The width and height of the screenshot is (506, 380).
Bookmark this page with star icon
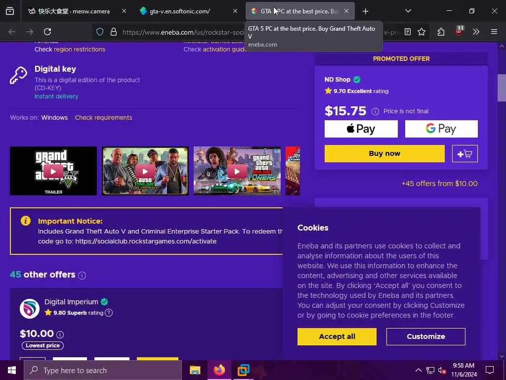[x=422, y=32]
